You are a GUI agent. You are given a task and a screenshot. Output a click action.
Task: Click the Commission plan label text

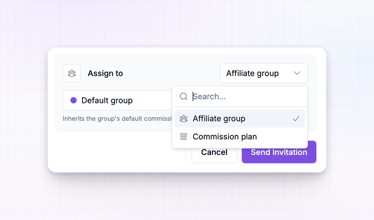tap(225, 137)
